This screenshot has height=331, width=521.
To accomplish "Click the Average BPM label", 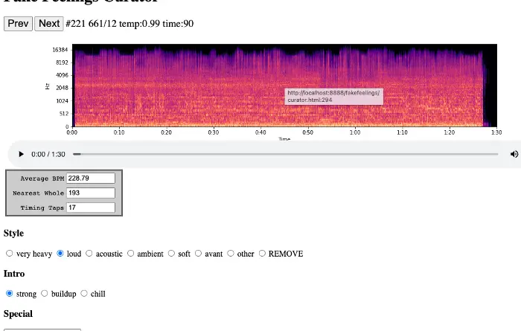I will pos(42,179).
